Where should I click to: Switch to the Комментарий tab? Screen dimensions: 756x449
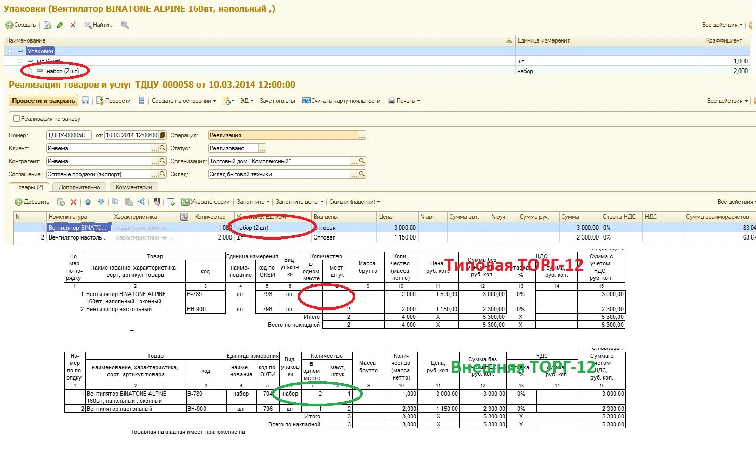coord(133,187)
